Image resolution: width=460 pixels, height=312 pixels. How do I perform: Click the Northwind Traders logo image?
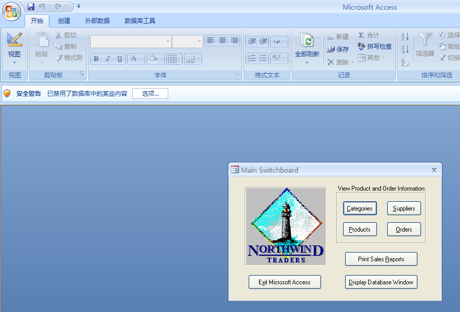[286, 226]
